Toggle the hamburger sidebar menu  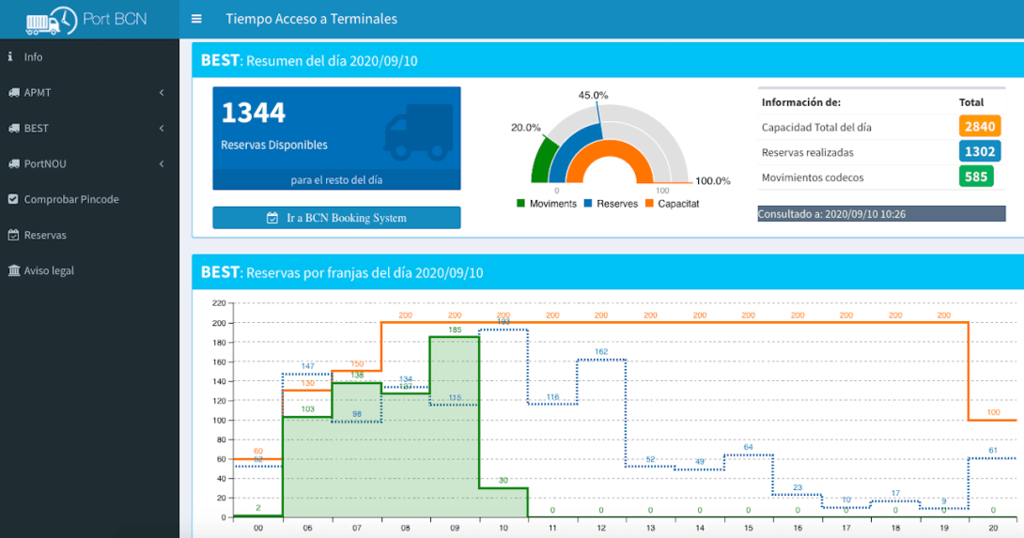point(196,19)
